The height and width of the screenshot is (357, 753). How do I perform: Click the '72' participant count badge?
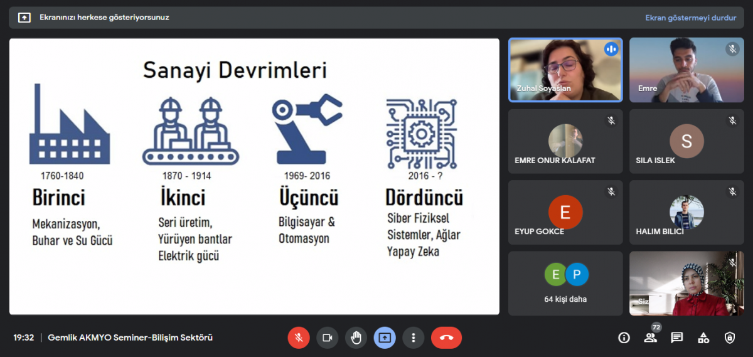656,328
